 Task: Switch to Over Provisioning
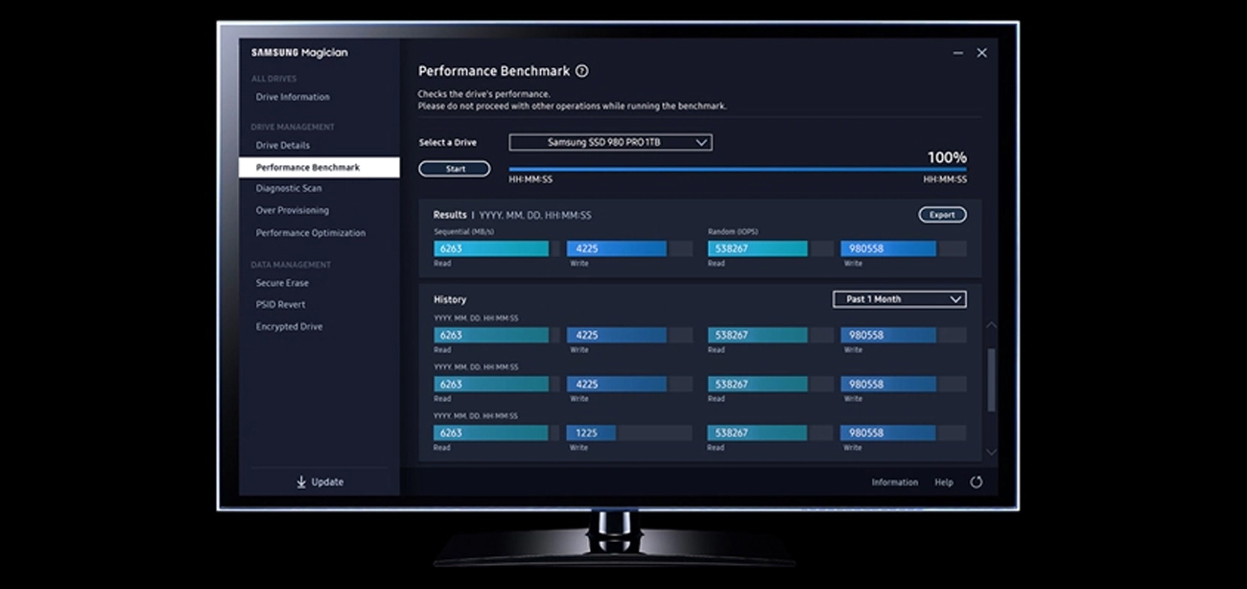tap(292, 210)
